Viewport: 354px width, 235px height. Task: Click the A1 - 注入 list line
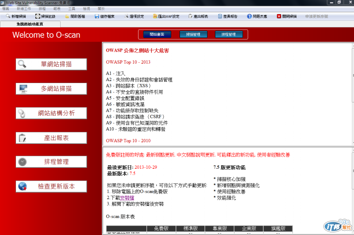115,73
